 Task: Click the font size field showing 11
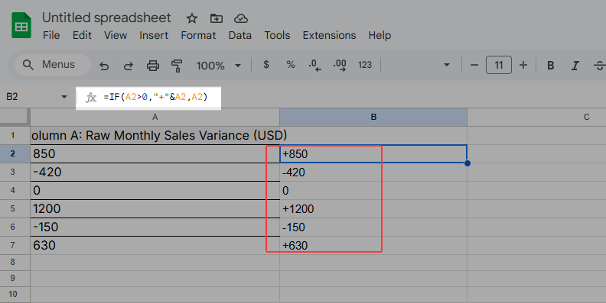point(499,65)
